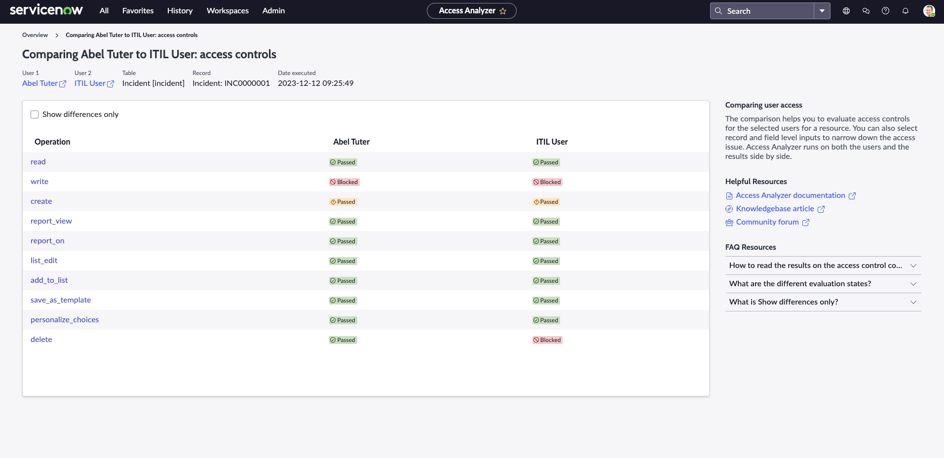Click external link icon after Knowledgebase article
This screenshot has height=458, width=944.
821,209
